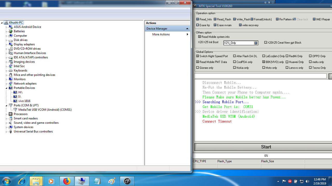Click the ASUS Android Device icon
Screen dimensions: 332x186
pos(11,27)
